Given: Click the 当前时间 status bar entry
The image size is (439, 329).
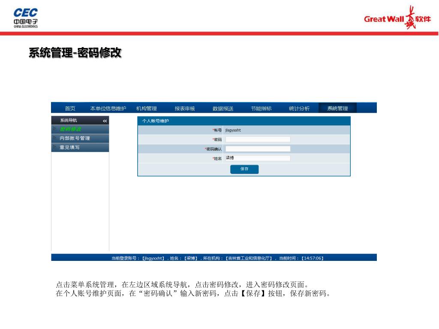Looking at the screenshot, I should click(301, 258).
